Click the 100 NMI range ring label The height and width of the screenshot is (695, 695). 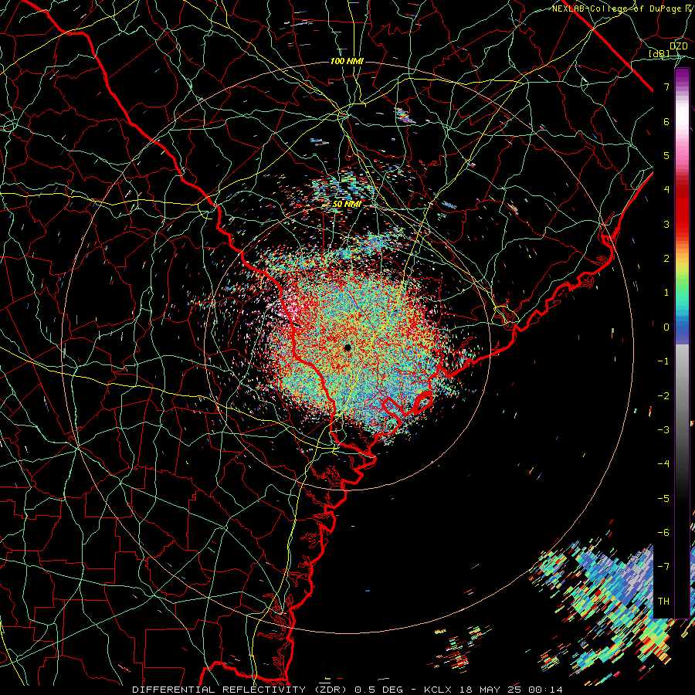(x=347, y=61)
